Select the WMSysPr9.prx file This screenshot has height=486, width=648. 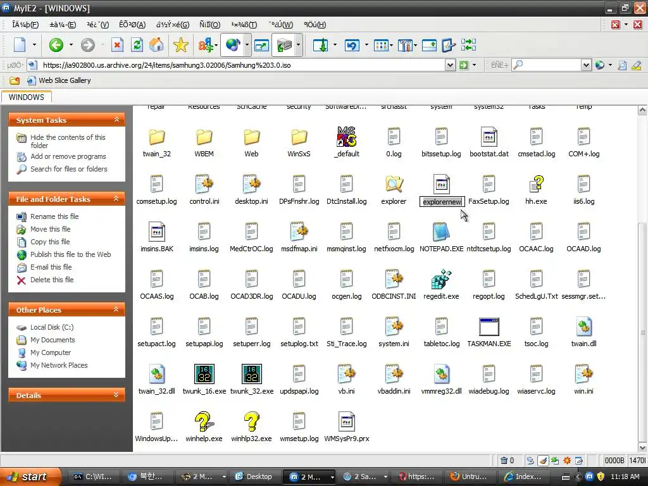point(346,421)
